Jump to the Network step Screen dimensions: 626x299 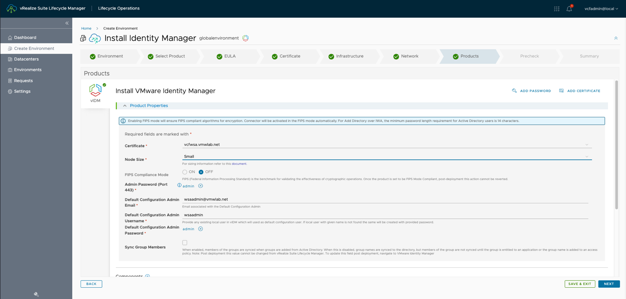click(x=406, y=56)
